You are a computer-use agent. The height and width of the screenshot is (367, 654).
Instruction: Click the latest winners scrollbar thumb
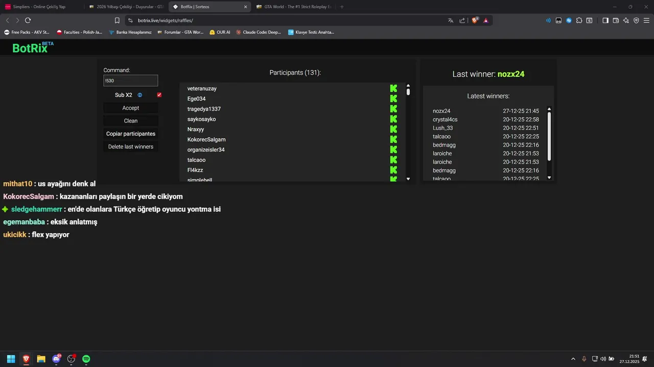[549, 137]
